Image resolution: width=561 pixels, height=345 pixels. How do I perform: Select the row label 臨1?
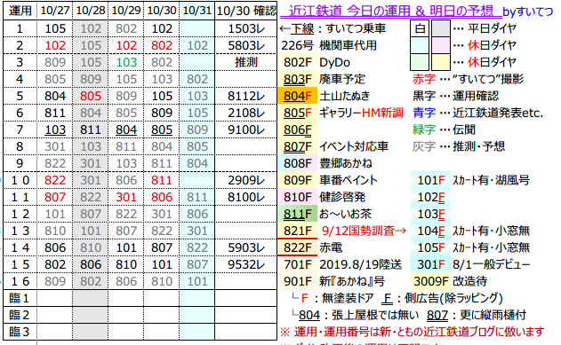[20, 298]
